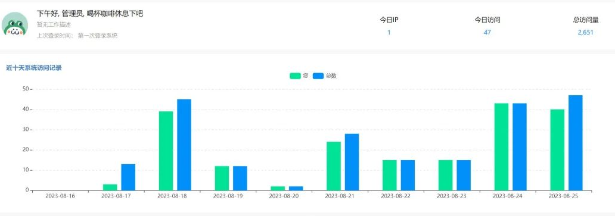
Task: Click the greeting text 下午好, 管理员
Action: click(59, 14)
